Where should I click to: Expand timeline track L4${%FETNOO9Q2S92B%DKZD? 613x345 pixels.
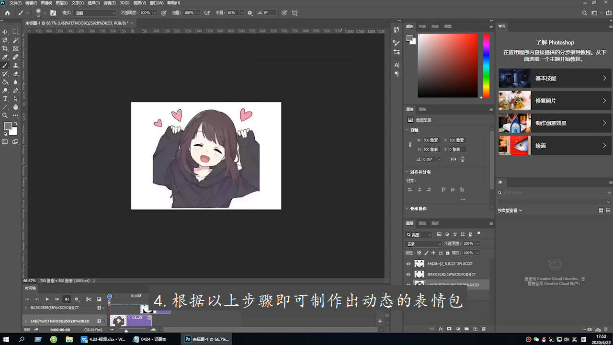pyautogui.click(x=26, y=321)
